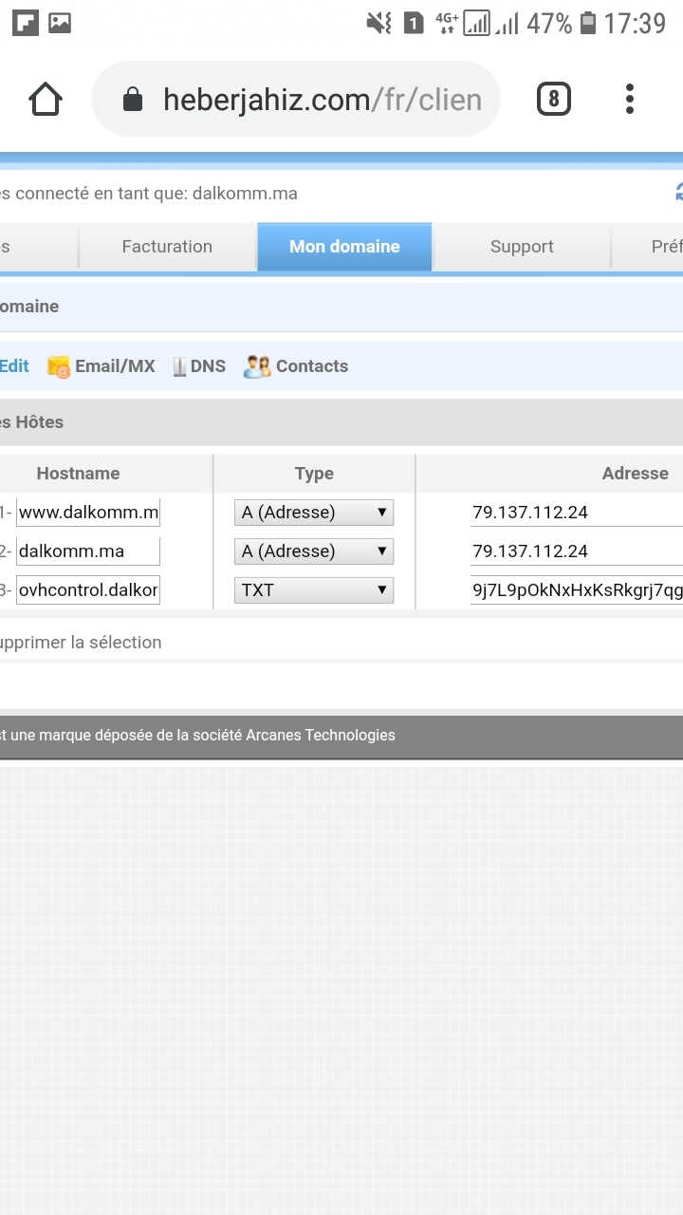Click the TXT record value field
683x1215 pixels.
pos(576,590)
